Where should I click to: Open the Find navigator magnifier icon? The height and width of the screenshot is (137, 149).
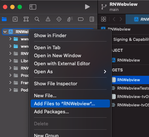[37, 19]
